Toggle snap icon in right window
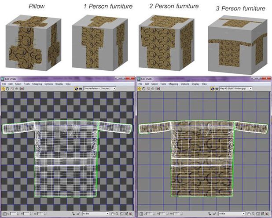 click(x=267, y=214)
